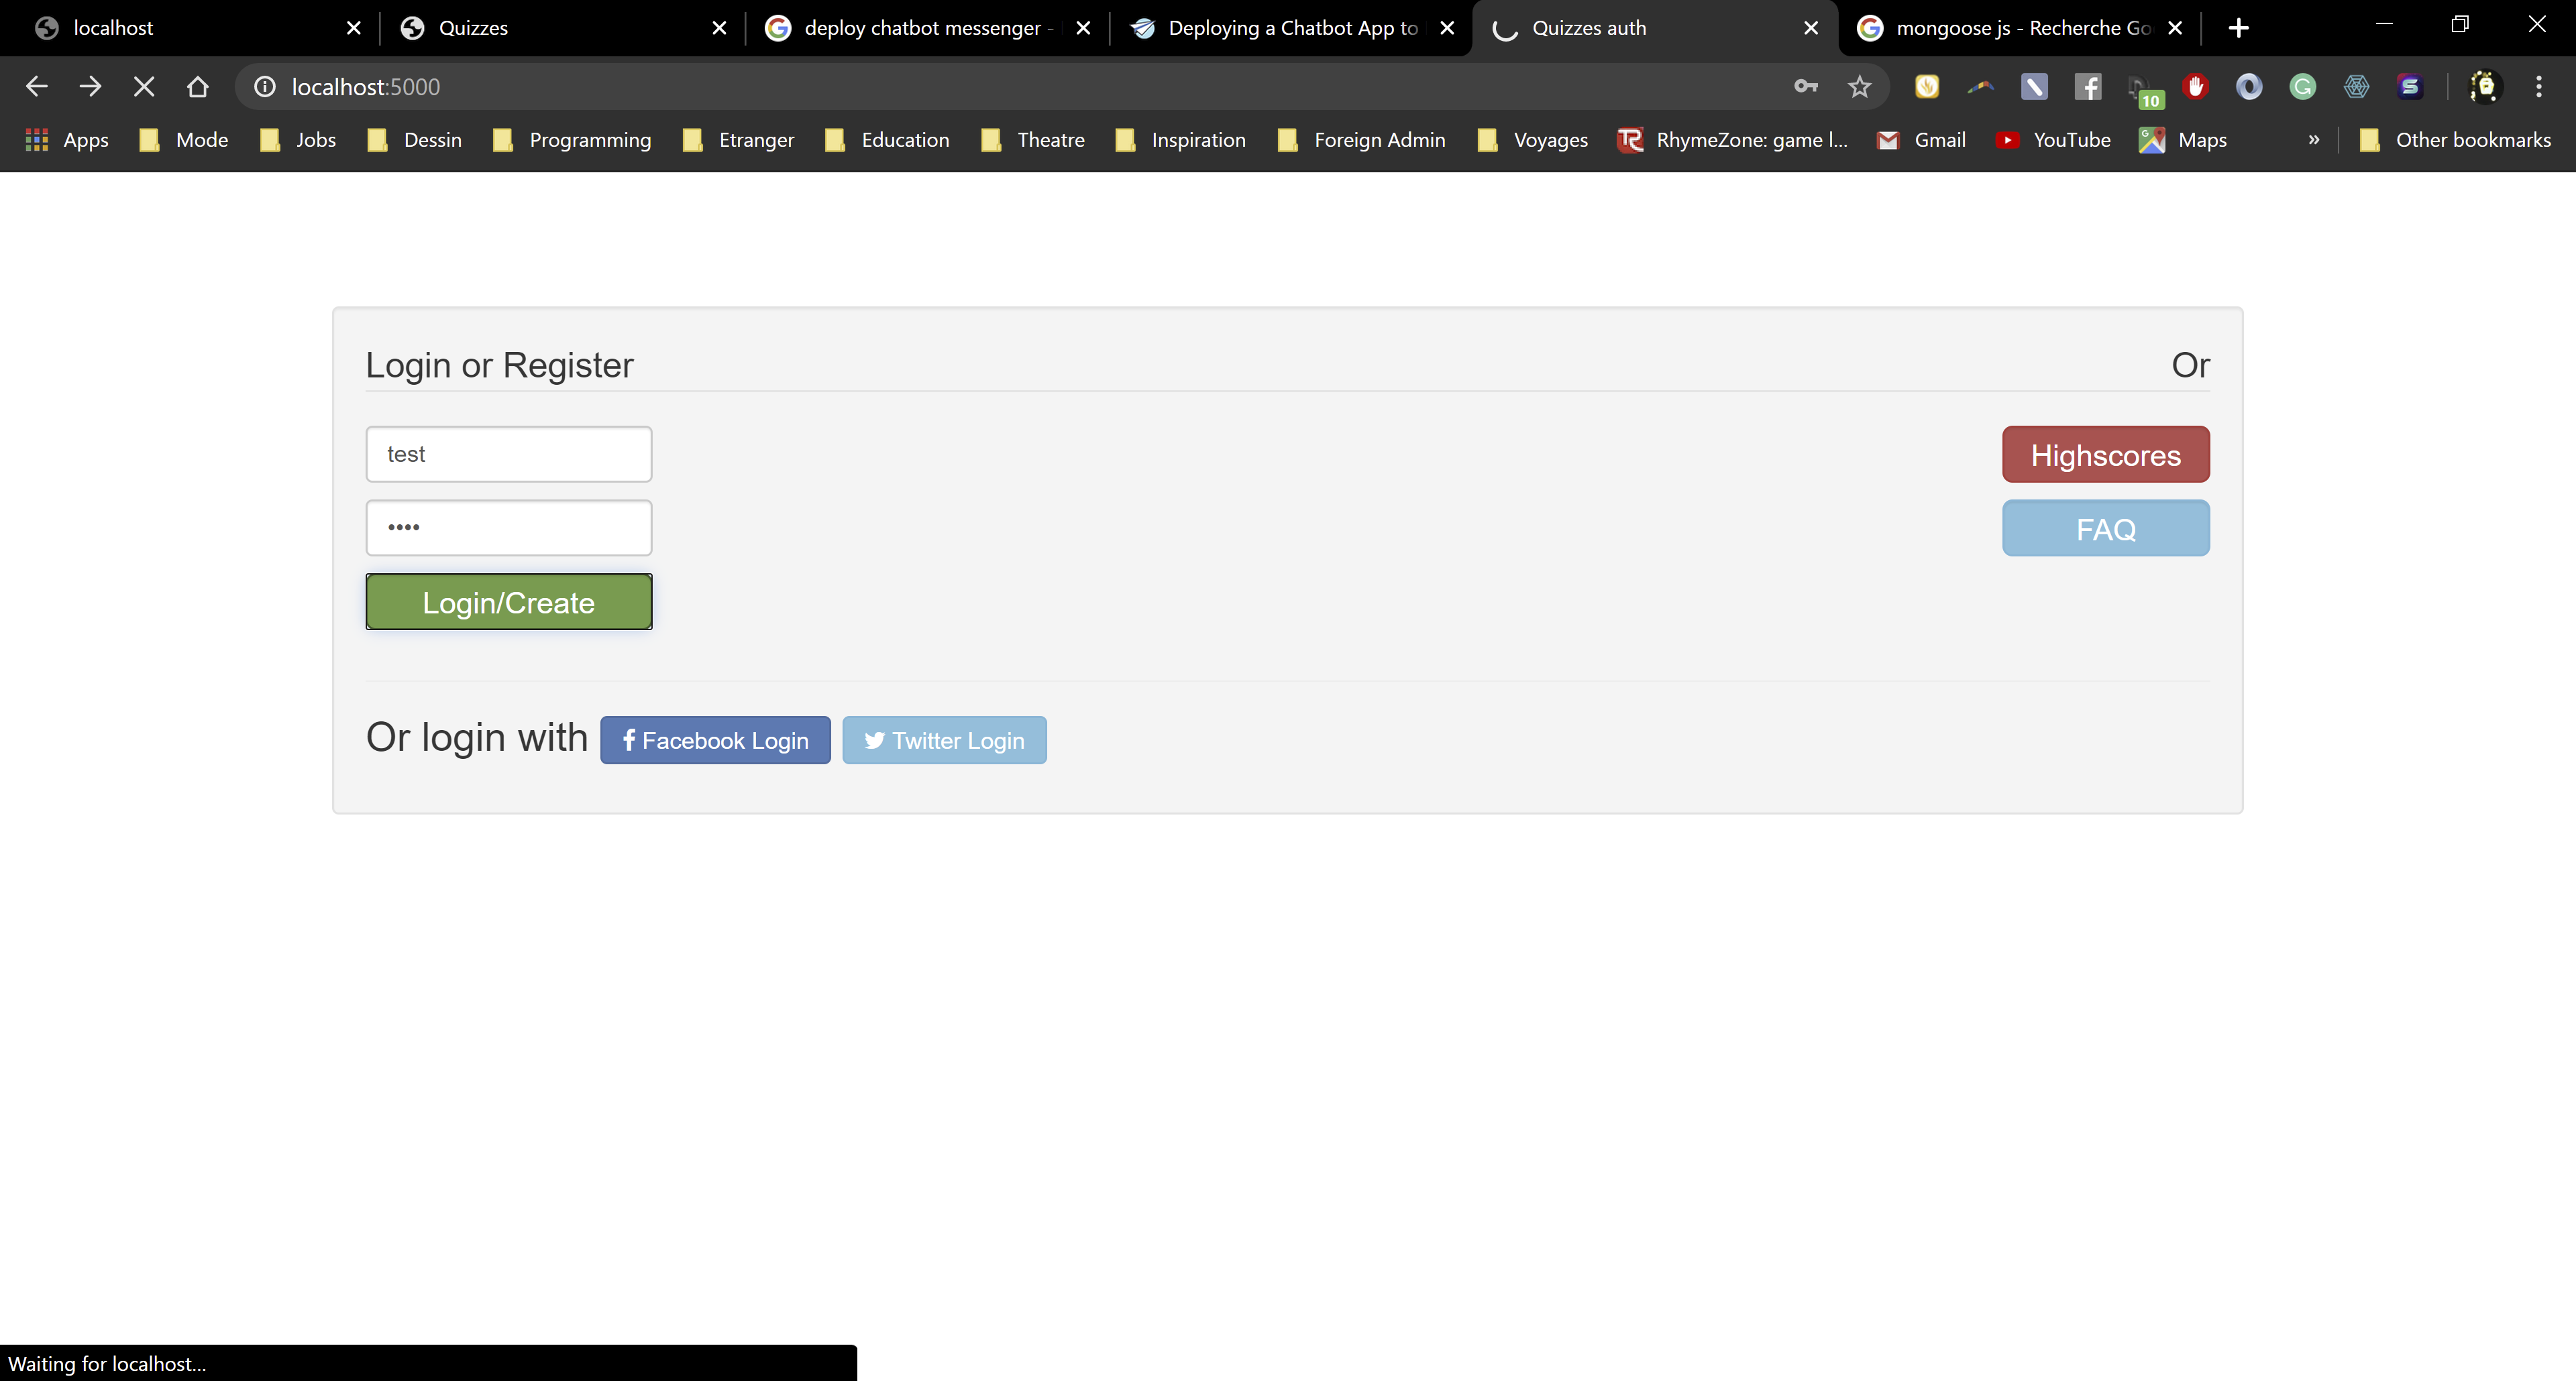Open saved passwords key icon

(1805, 87)
